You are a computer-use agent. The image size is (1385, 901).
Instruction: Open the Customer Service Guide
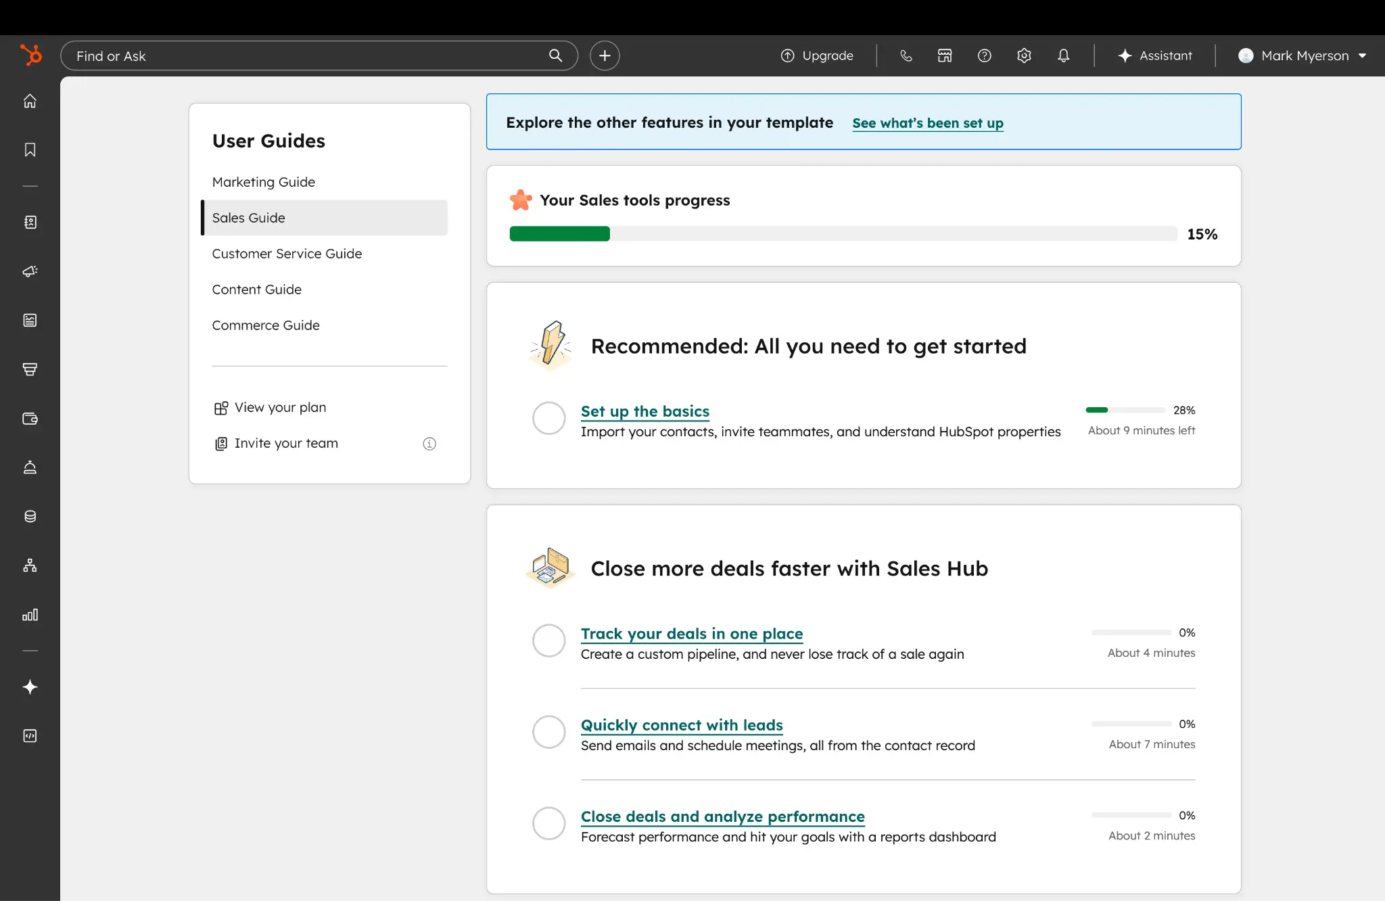pyautogui.click(x=287, y=254)
